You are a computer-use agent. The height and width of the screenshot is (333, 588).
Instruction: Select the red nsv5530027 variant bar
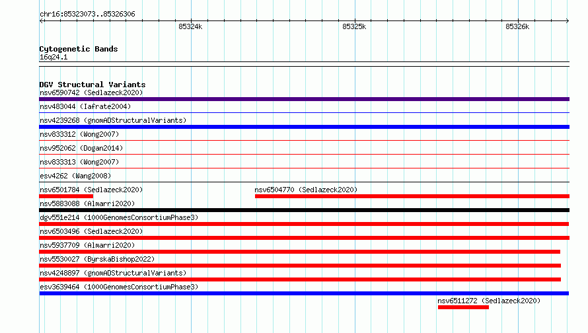click(300, 266)
